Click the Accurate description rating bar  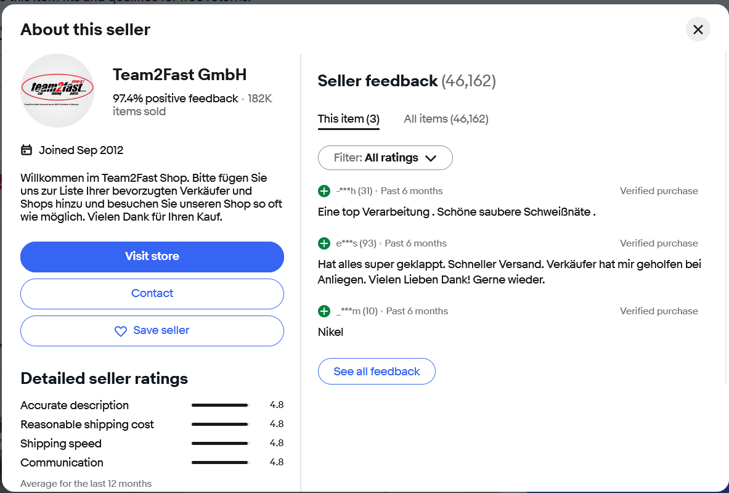tap(219, 405)
